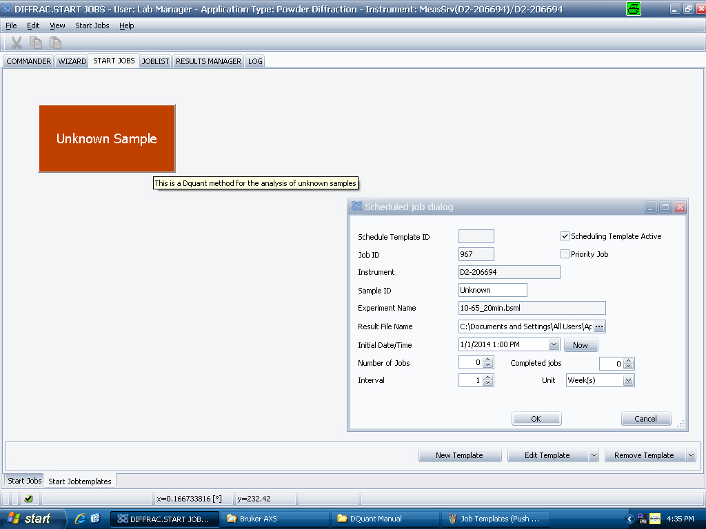The height and width of the screenshot is (529, 706).
Task: Enable the Priority Job checkbox
Action: (565, 254)
